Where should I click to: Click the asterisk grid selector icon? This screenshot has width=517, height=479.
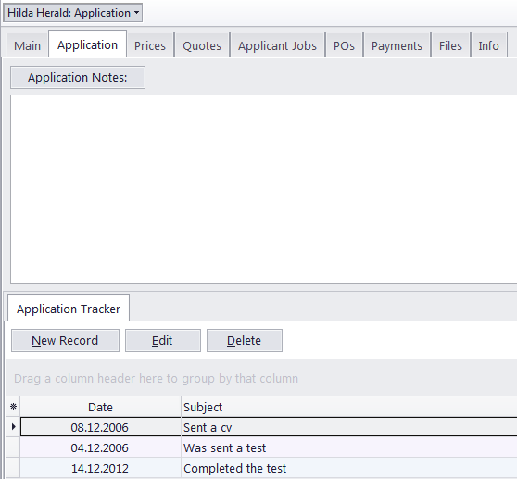(x=13, y=407)
